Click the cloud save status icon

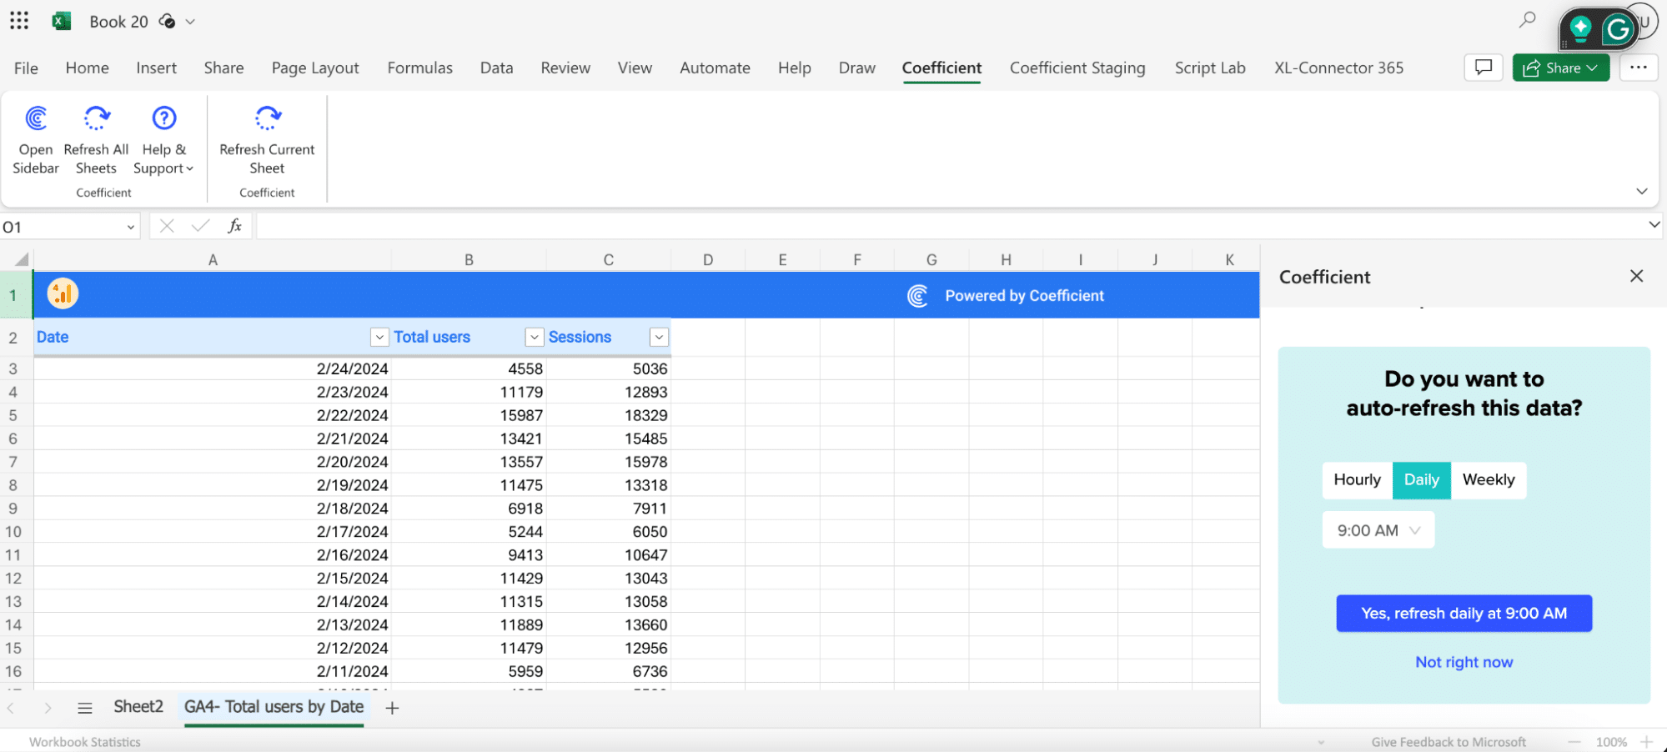click(x=167, y=22)
